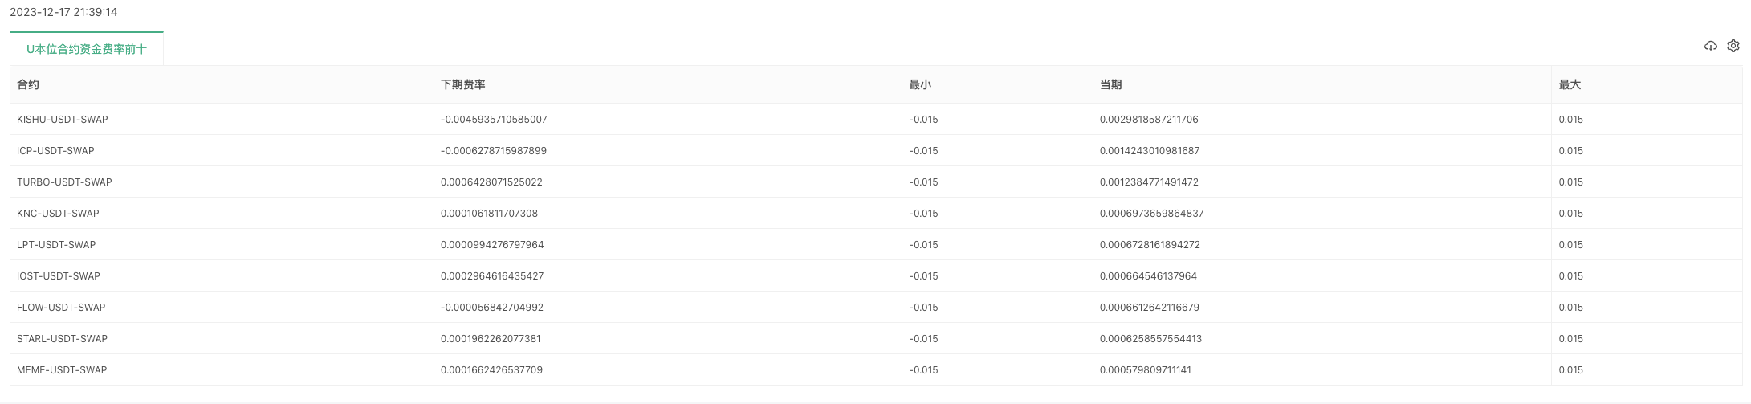Viewport: 1751px width, 404px height.
Task: Click the 合约 column header
Action: click(28, 84)
